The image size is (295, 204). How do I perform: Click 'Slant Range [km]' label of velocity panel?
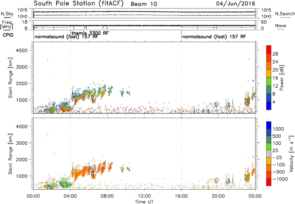(10, 154)
